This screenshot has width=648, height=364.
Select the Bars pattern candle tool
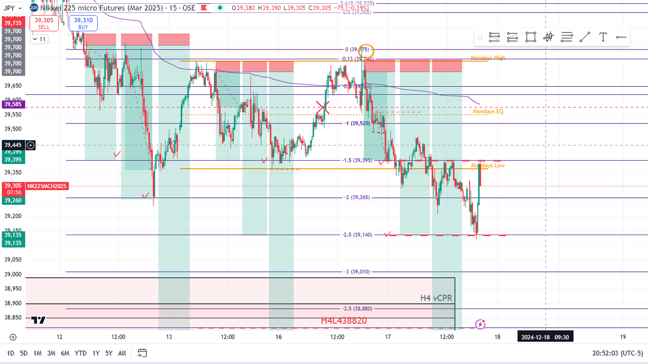click(549, 37)
